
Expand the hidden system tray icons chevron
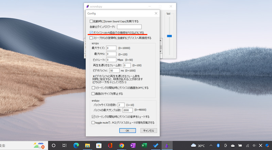pyautogui.click(x=210, y=146)
